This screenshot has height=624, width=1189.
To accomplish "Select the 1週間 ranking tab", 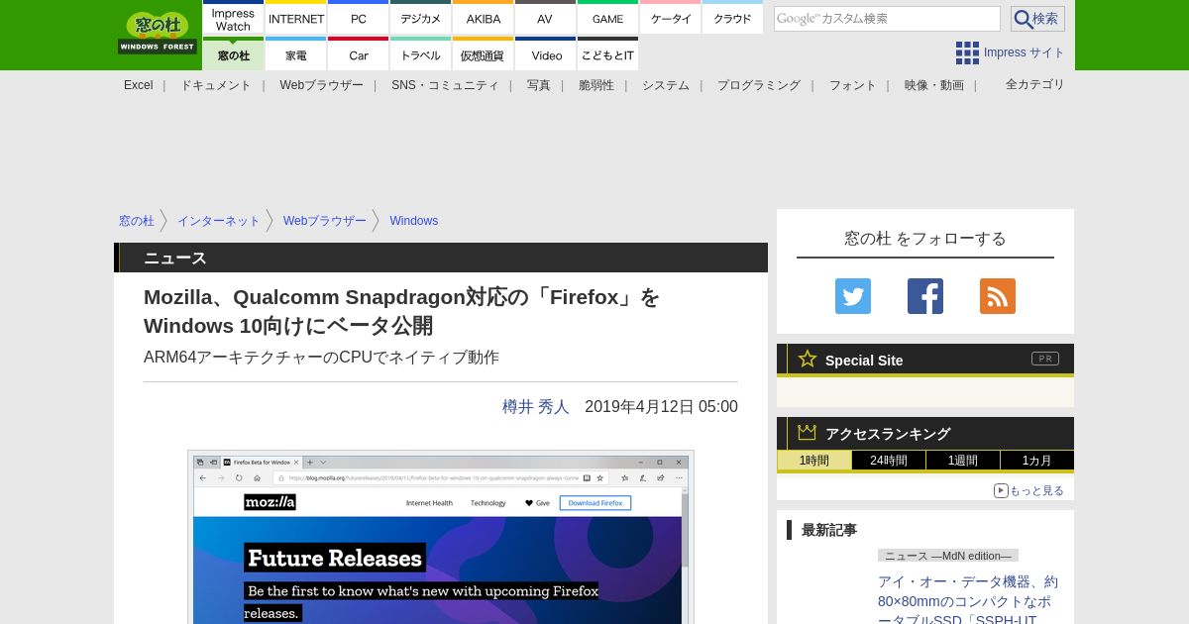I will tap(963, 461).
